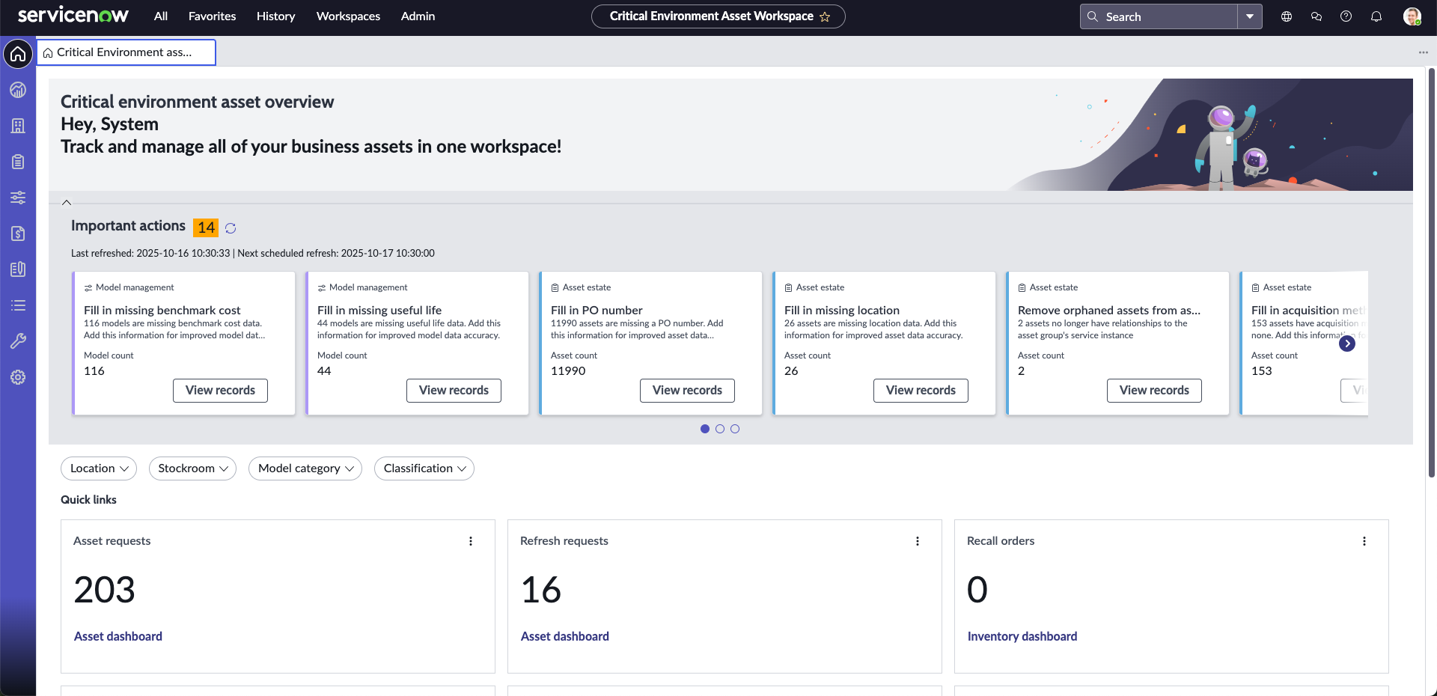Open the Admin menu
This screenshot has height=696, width=1437.
418,16
